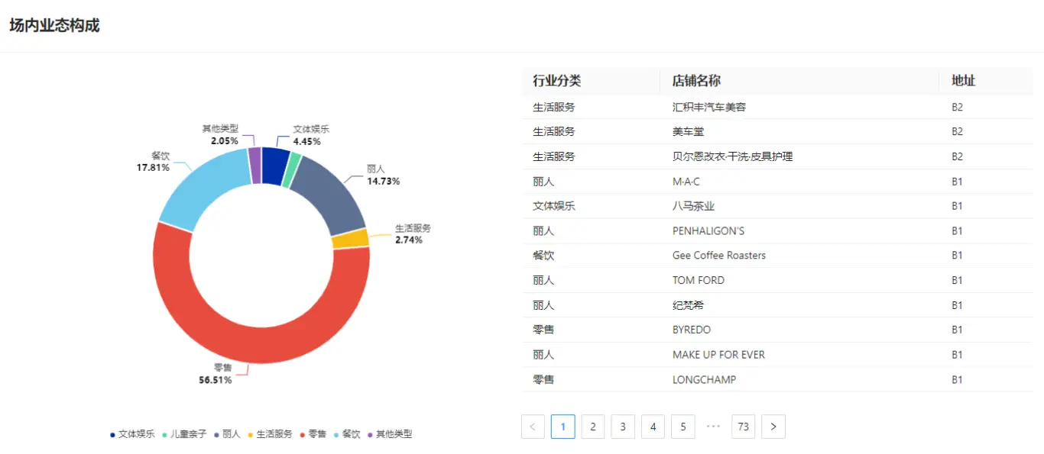
Task: Toggle 零售 legend item
Action: click(x=313, y=434)
